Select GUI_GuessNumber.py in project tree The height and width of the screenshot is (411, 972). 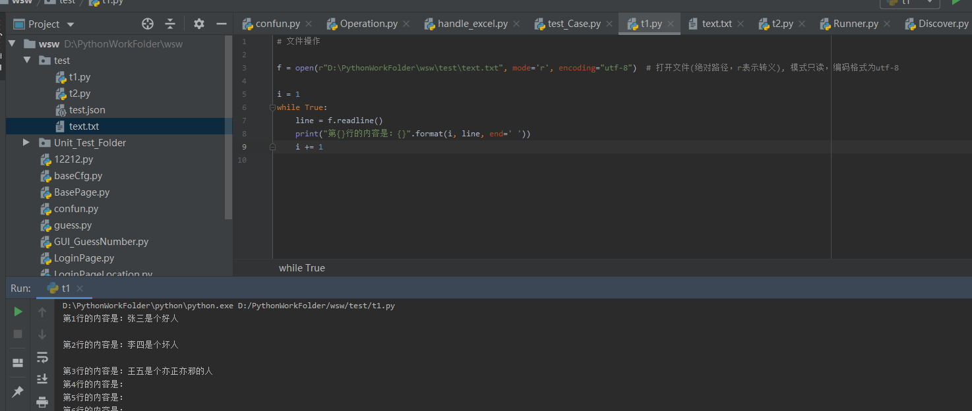pos(102,242)
